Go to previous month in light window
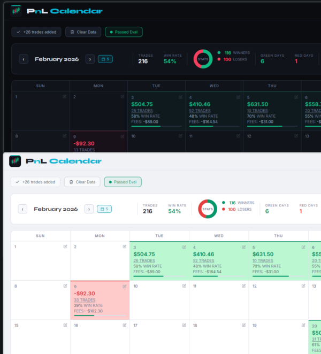The width and height of the screenshot is (321, 354). [22, 209]
